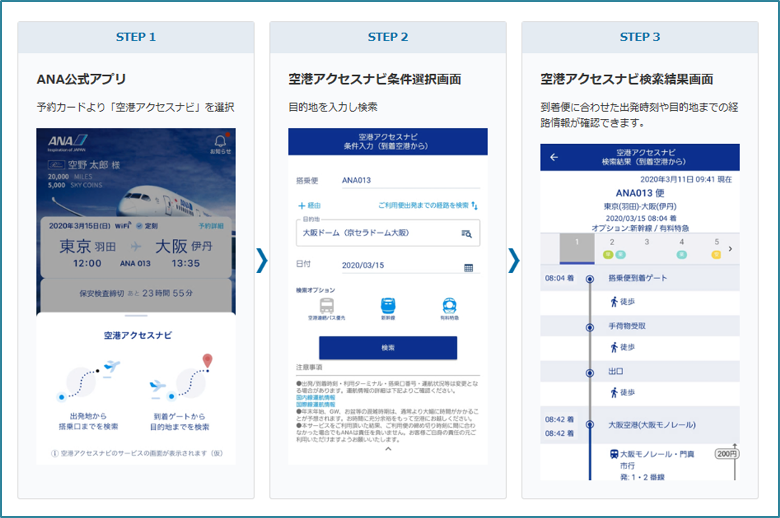
Task: Tap the airplane icon between 東京 and 大阪
Action: click(x=136, y=246)
